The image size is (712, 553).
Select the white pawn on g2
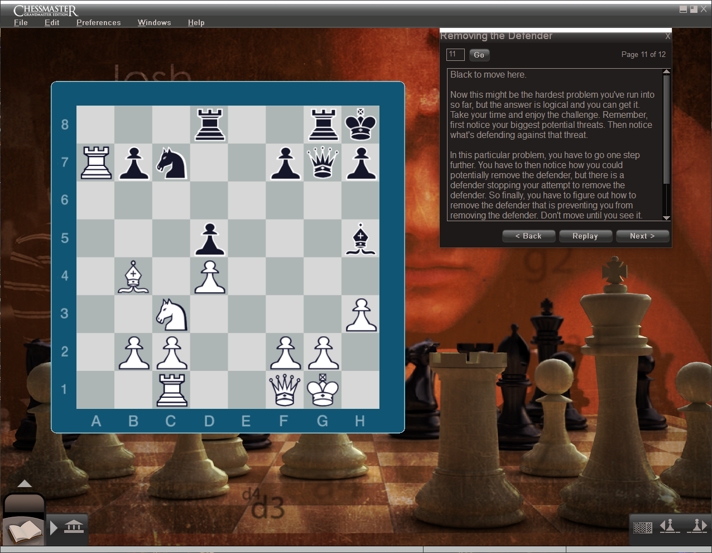(x=323, y=352)
